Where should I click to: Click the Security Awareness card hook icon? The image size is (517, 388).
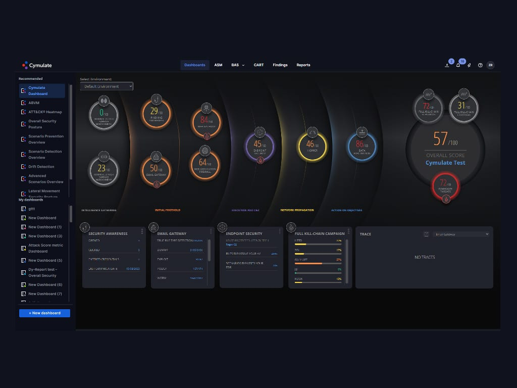click(85, 227)
